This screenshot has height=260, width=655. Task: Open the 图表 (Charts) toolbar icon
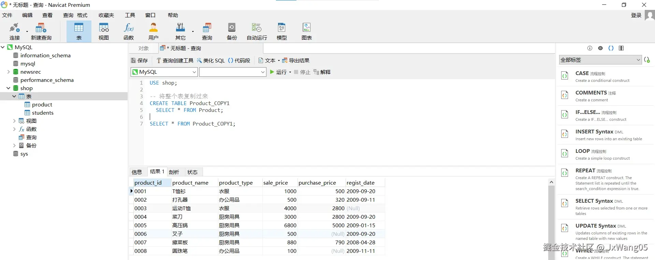[307, 31]
